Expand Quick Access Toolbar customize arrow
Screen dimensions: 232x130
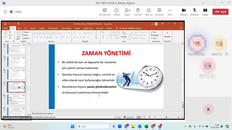pyautogui.click(x=22, y=24)
